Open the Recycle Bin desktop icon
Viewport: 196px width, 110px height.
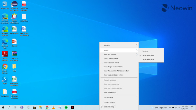[x=5, y=5]
